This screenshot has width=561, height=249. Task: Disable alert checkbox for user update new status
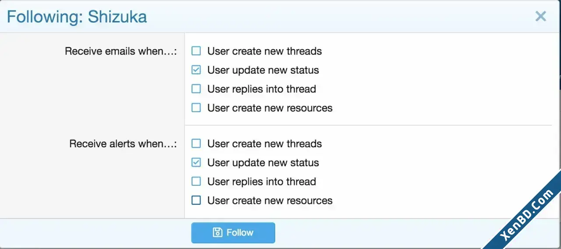click(196, 163)
